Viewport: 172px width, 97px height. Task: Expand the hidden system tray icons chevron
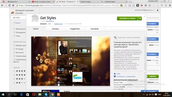click(144, 95)
